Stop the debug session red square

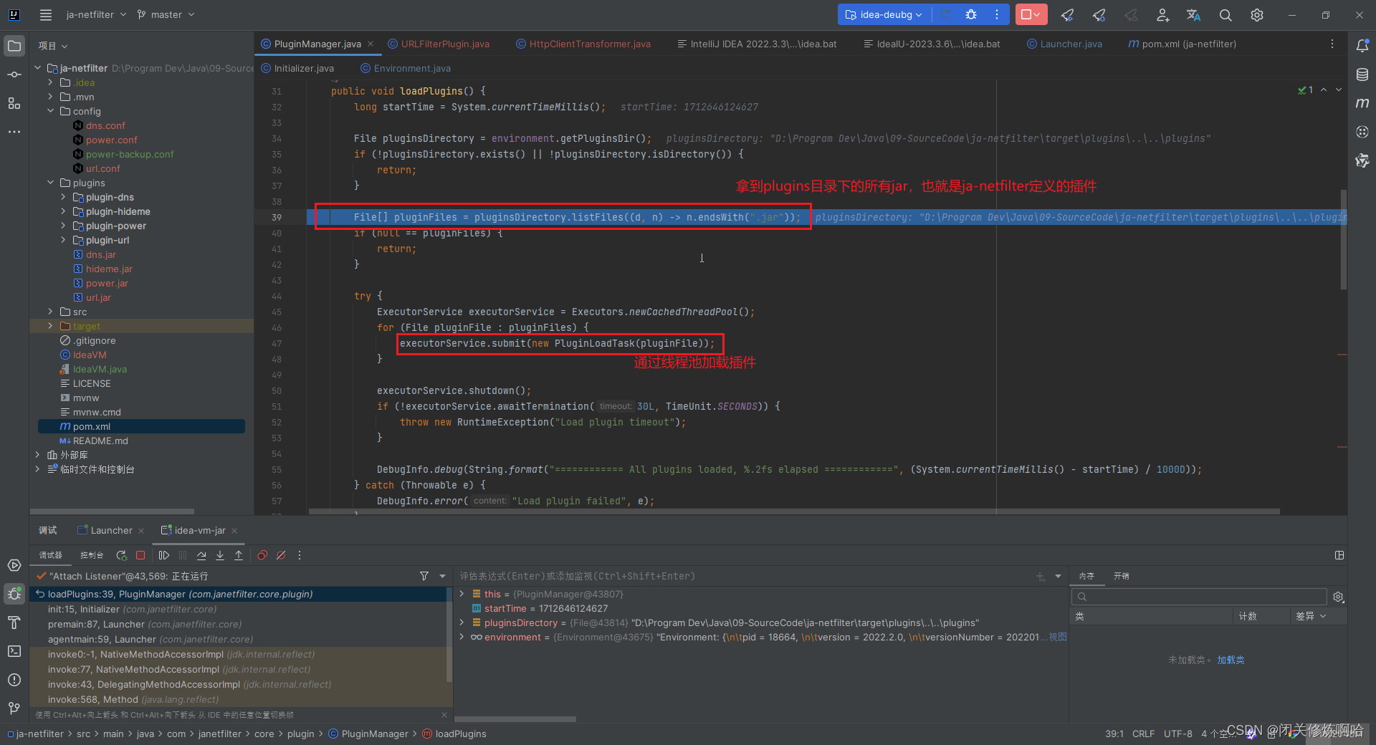[x=140, y=555]
